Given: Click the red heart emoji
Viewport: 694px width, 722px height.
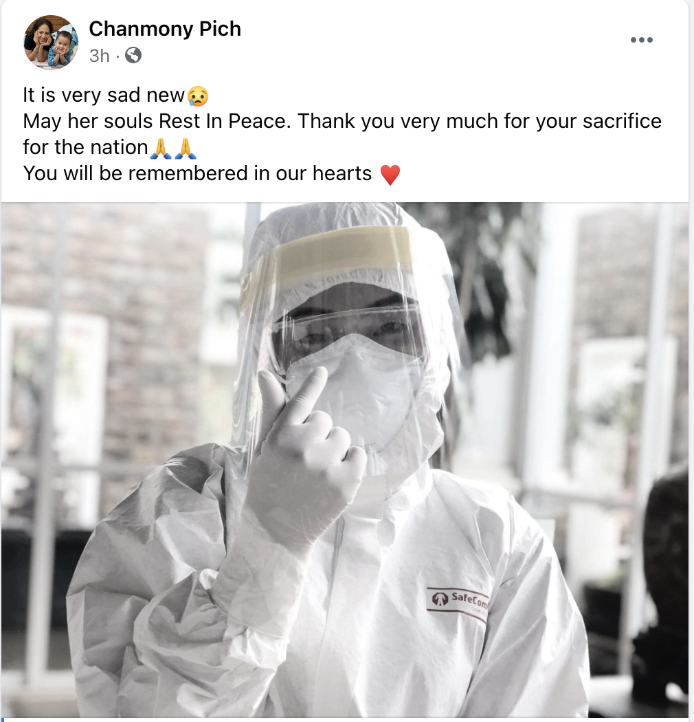Looking at the screenshot, I should (390, 175).
